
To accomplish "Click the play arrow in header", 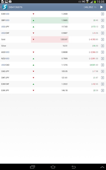I will pos(101,7).
